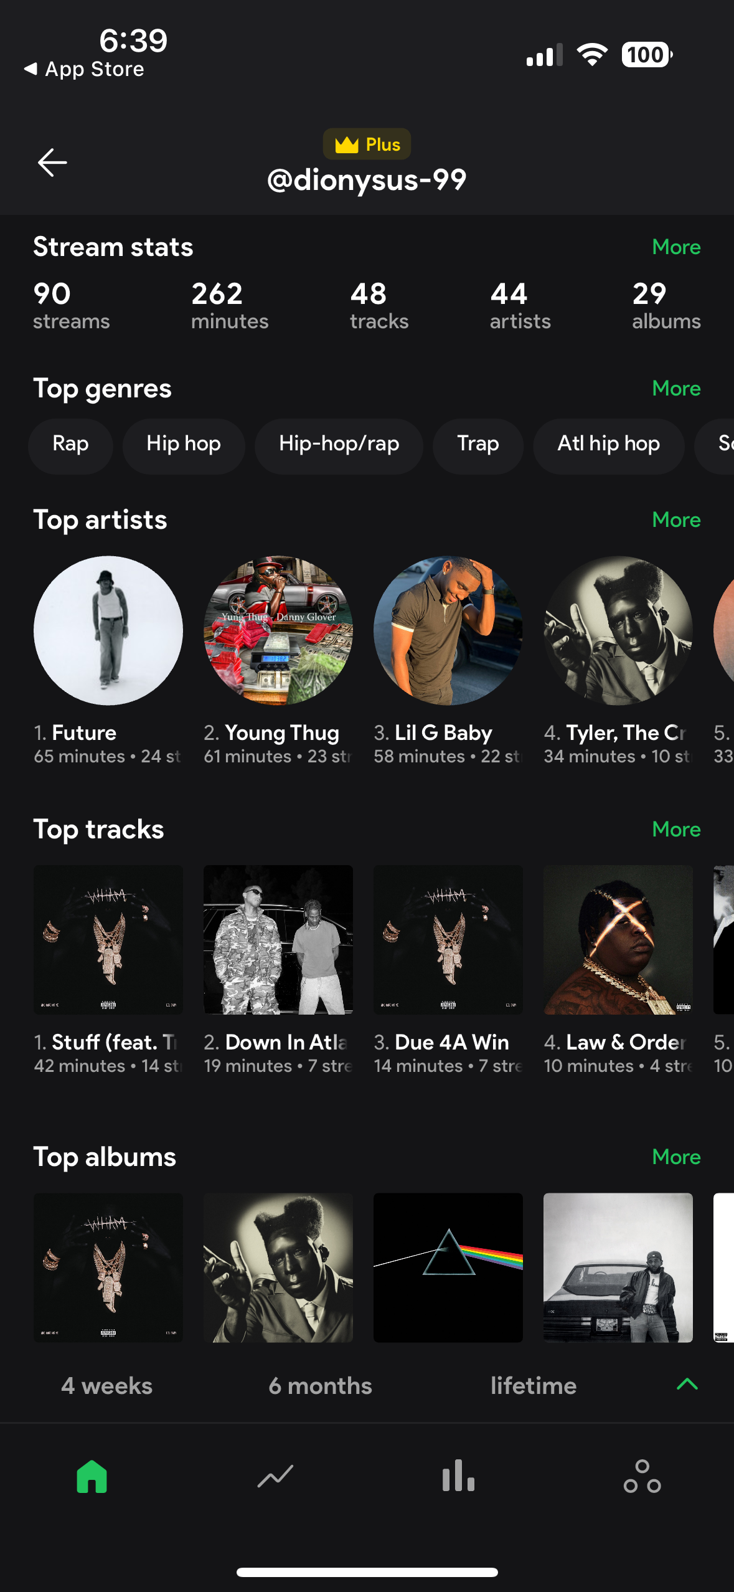The height and width of the screenshot is (1592, 734).
Task: Expand Stream stats with More
Action: [x=676, y=247]
